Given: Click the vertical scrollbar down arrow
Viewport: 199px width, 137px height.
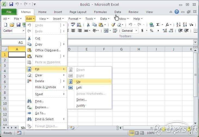Looking at the screenshot, I should [x=195, y=123].
